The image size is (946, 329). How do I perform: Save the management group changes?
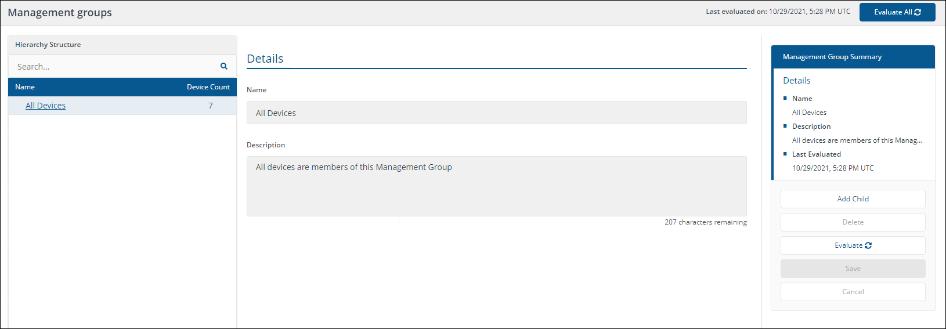coord(853,269)
